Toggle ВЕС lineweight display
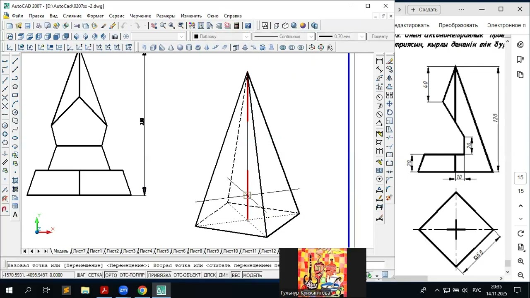530x298 pixels. [x=236, y=275]
